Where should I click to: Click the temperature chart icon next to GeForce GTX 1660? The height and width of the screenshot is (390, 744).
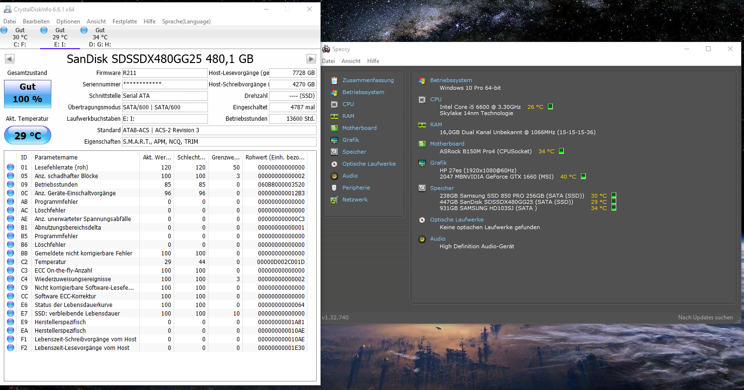click(583, 176)
